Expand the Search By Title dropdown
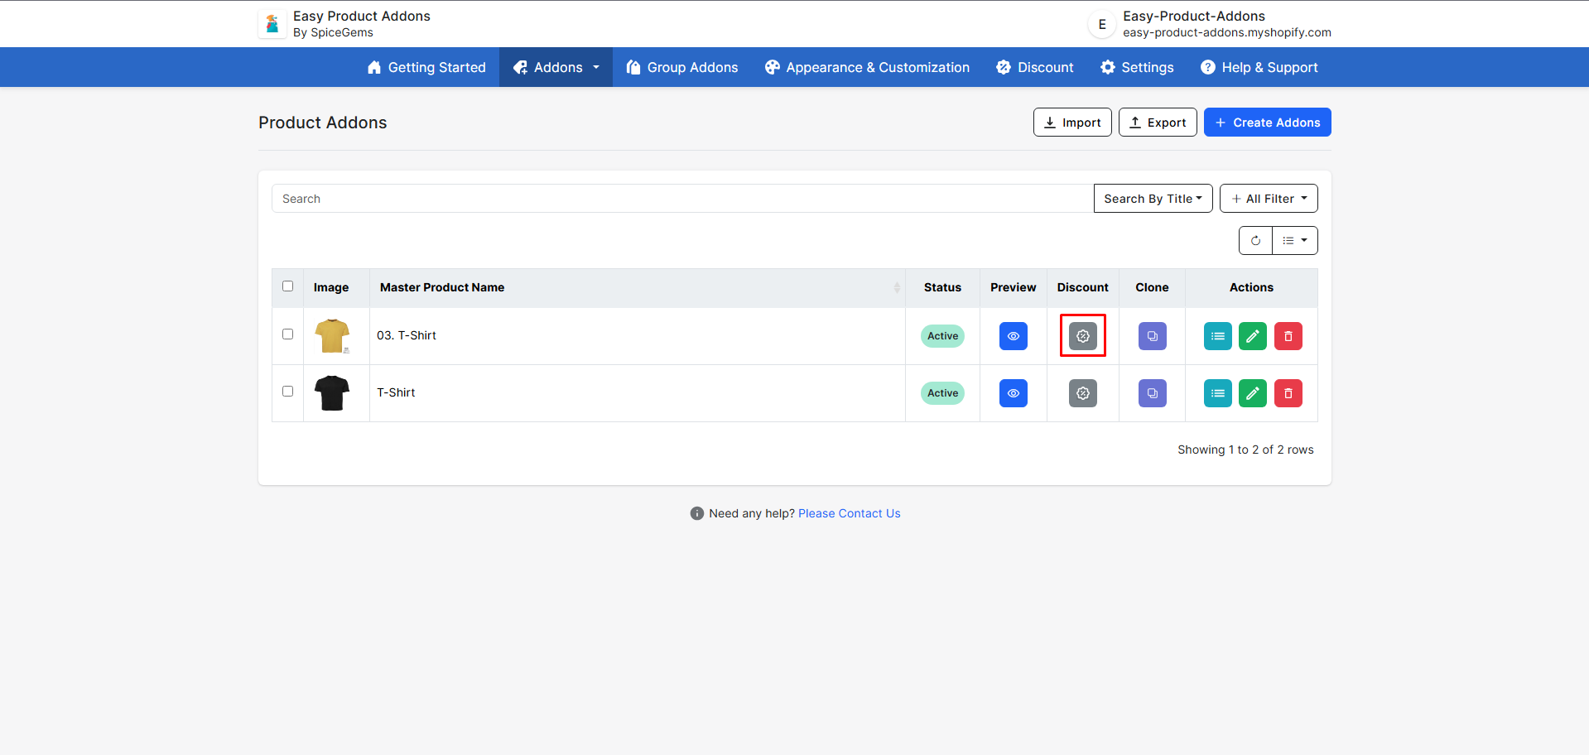 tap(1152, 199)
